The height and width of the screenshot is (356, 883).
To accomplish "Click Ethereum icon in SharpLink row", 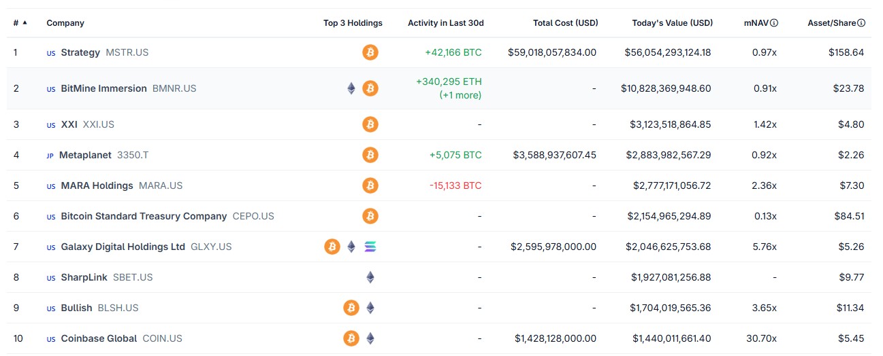I will (x=370, y=277).
